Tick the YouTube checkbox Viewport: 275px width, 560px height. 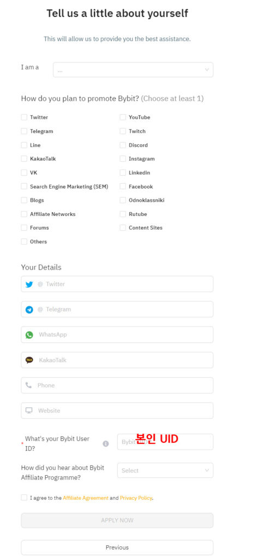(x=123, y=117)
